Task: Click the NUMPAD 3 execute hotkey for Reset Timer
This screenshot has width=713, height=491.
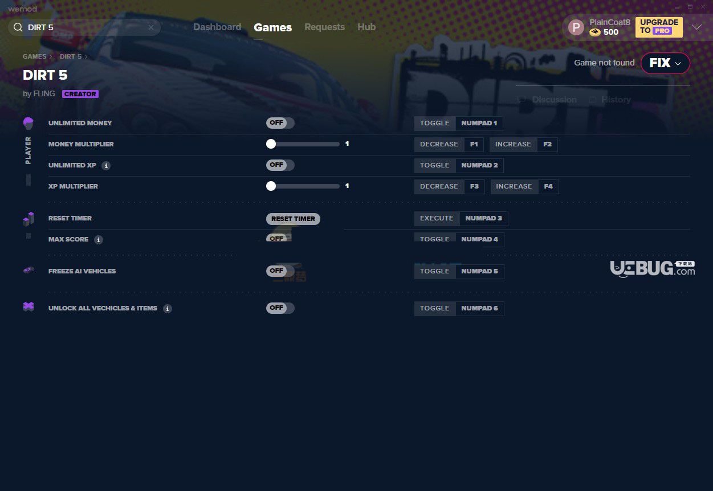Action: click(484, 218)
